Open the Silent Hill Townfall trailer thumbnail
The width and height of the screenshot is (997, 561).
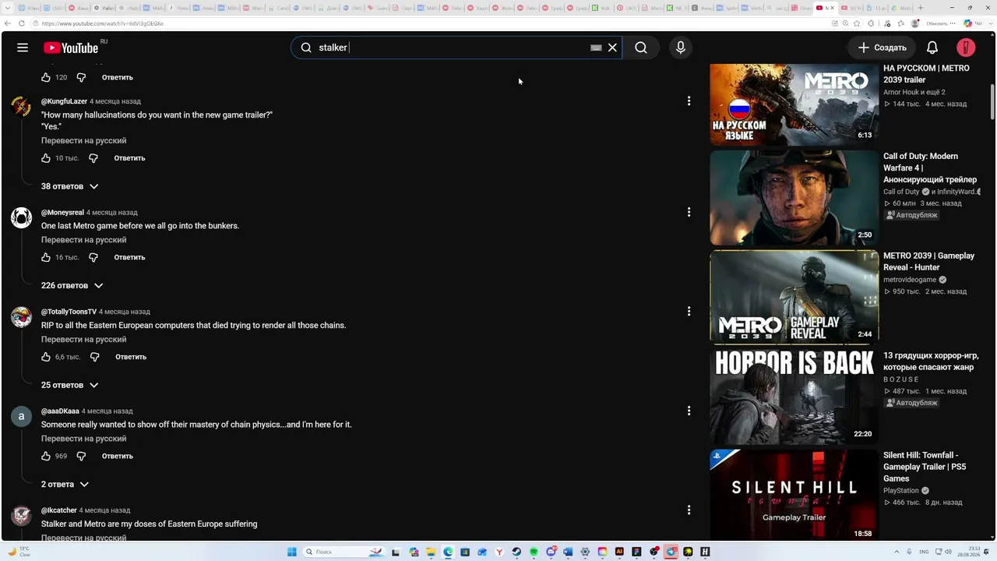(794, 496)
